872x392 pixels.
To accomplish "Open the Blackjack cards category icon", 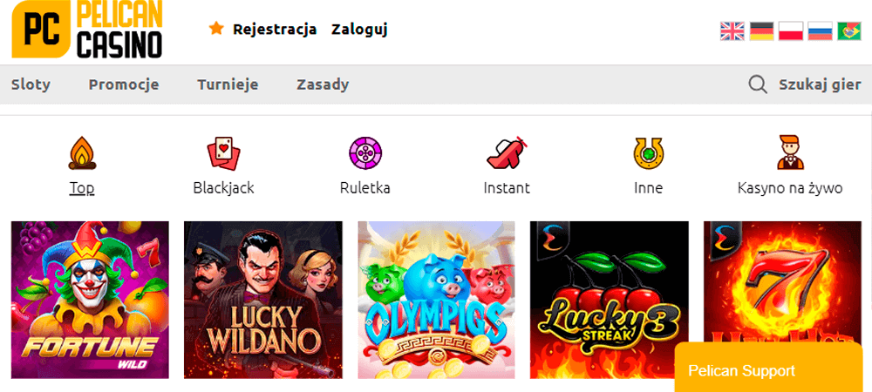I will pyautogui.click(x=223, y=153).
